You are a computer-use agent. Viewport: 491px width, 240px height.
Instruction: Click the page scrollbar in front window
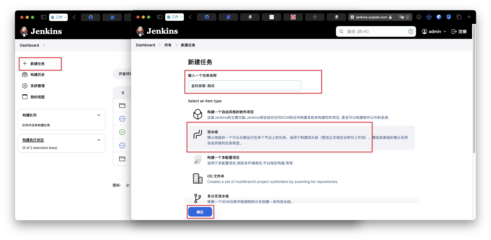click(474, 89)
